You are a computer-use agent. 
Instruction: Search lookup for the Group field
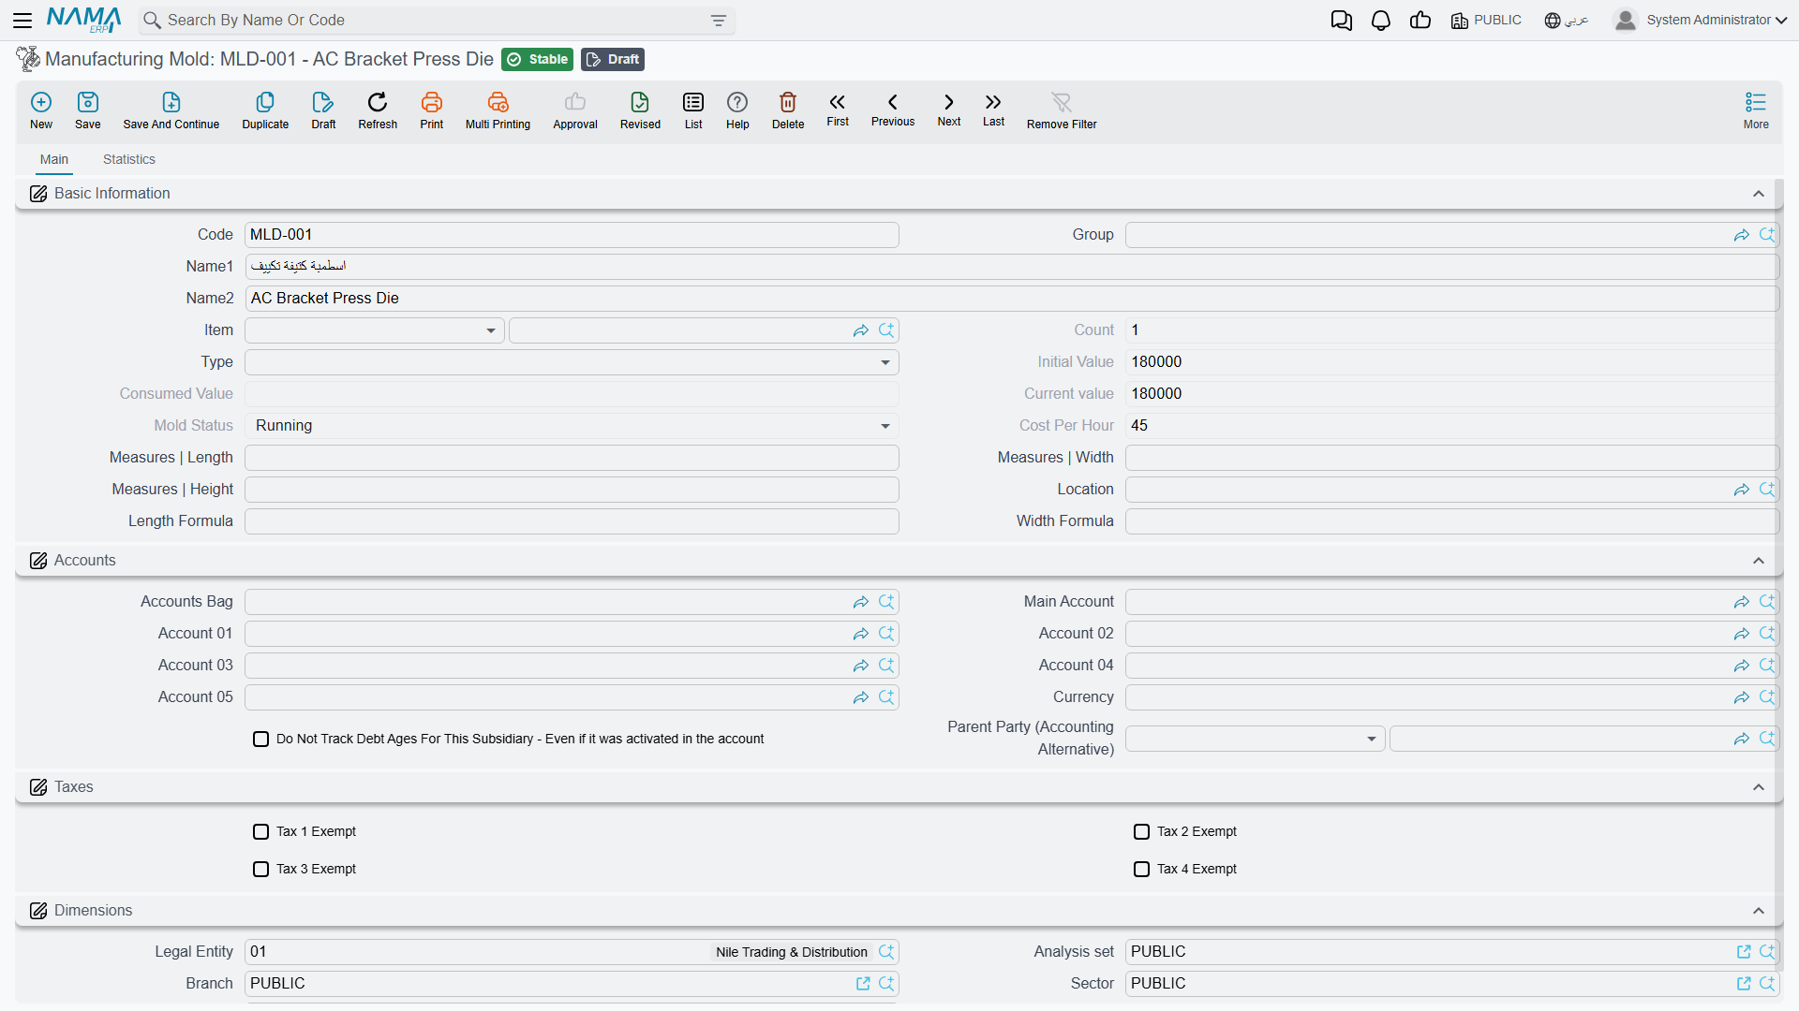coord(1767,235)
